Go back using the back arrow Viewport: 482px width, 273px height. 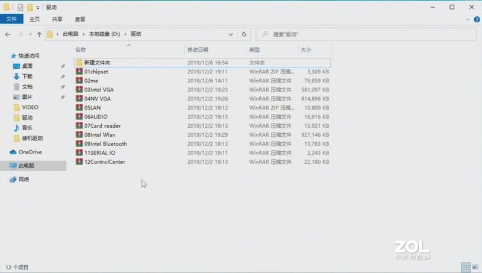(x=8, y=34)
